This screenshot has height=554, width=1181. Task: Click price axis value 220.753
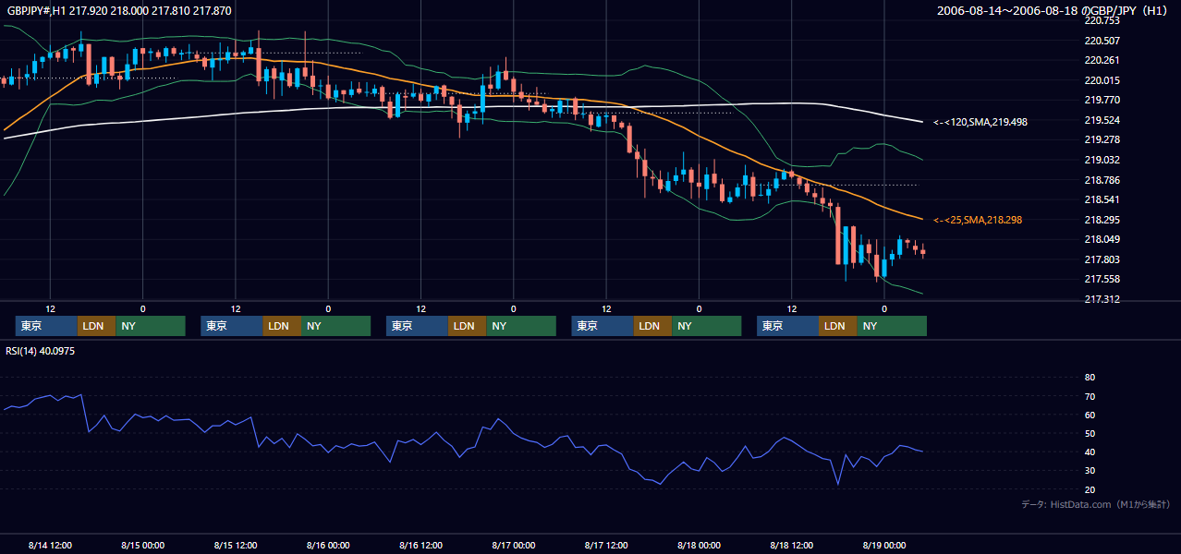(x=1102, y=20)
